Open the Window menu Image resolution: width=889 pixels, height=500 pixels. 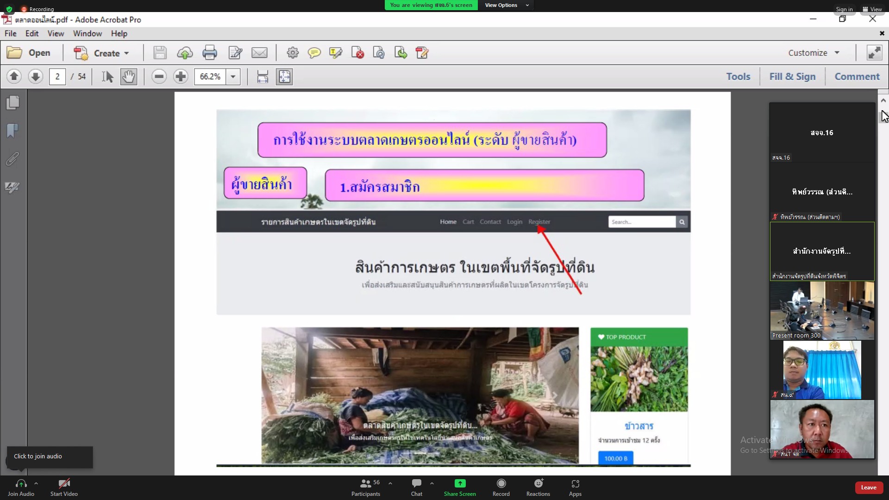click(x=88, y=33)
